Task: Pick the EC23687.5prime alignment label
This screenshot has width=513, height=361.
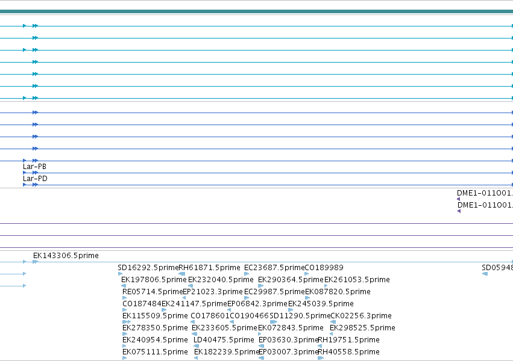Action: click(274, 268)
